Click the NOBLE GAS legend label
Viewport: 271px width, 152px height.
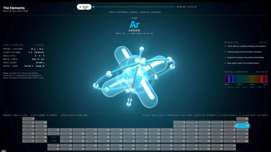pyautogui.click(x=236, y=115)
